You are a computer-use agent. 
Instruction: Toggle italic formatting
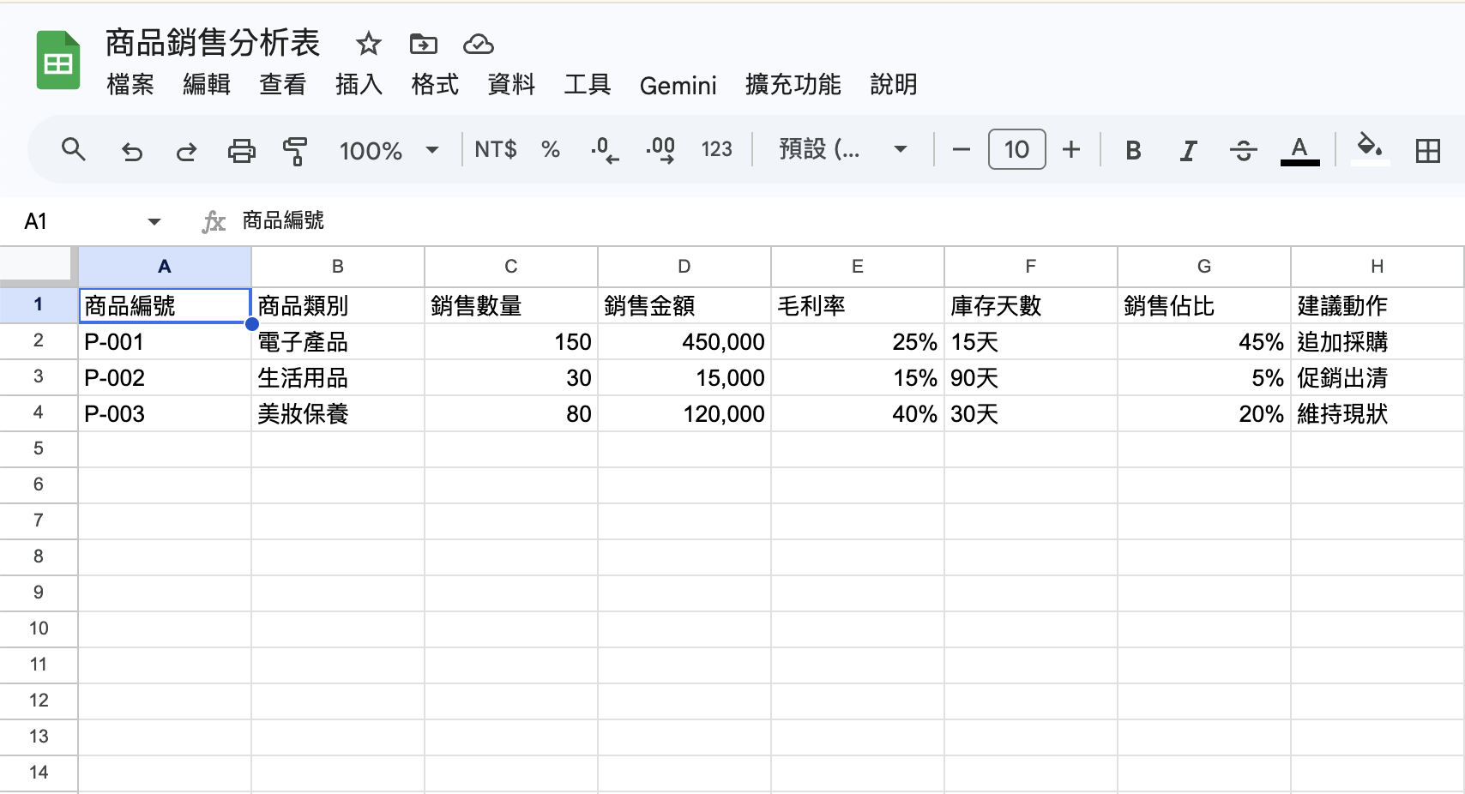[x=1188, y=149]
